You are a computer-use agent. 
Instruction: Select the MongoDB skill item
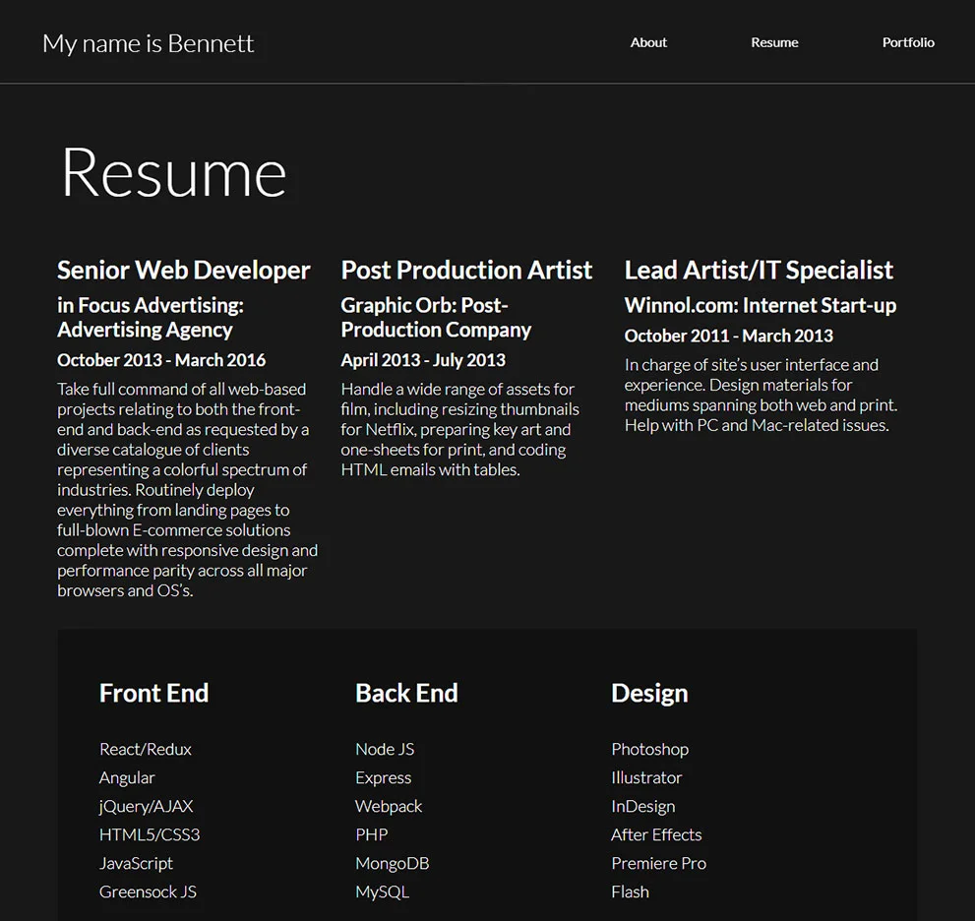[392, 863]
